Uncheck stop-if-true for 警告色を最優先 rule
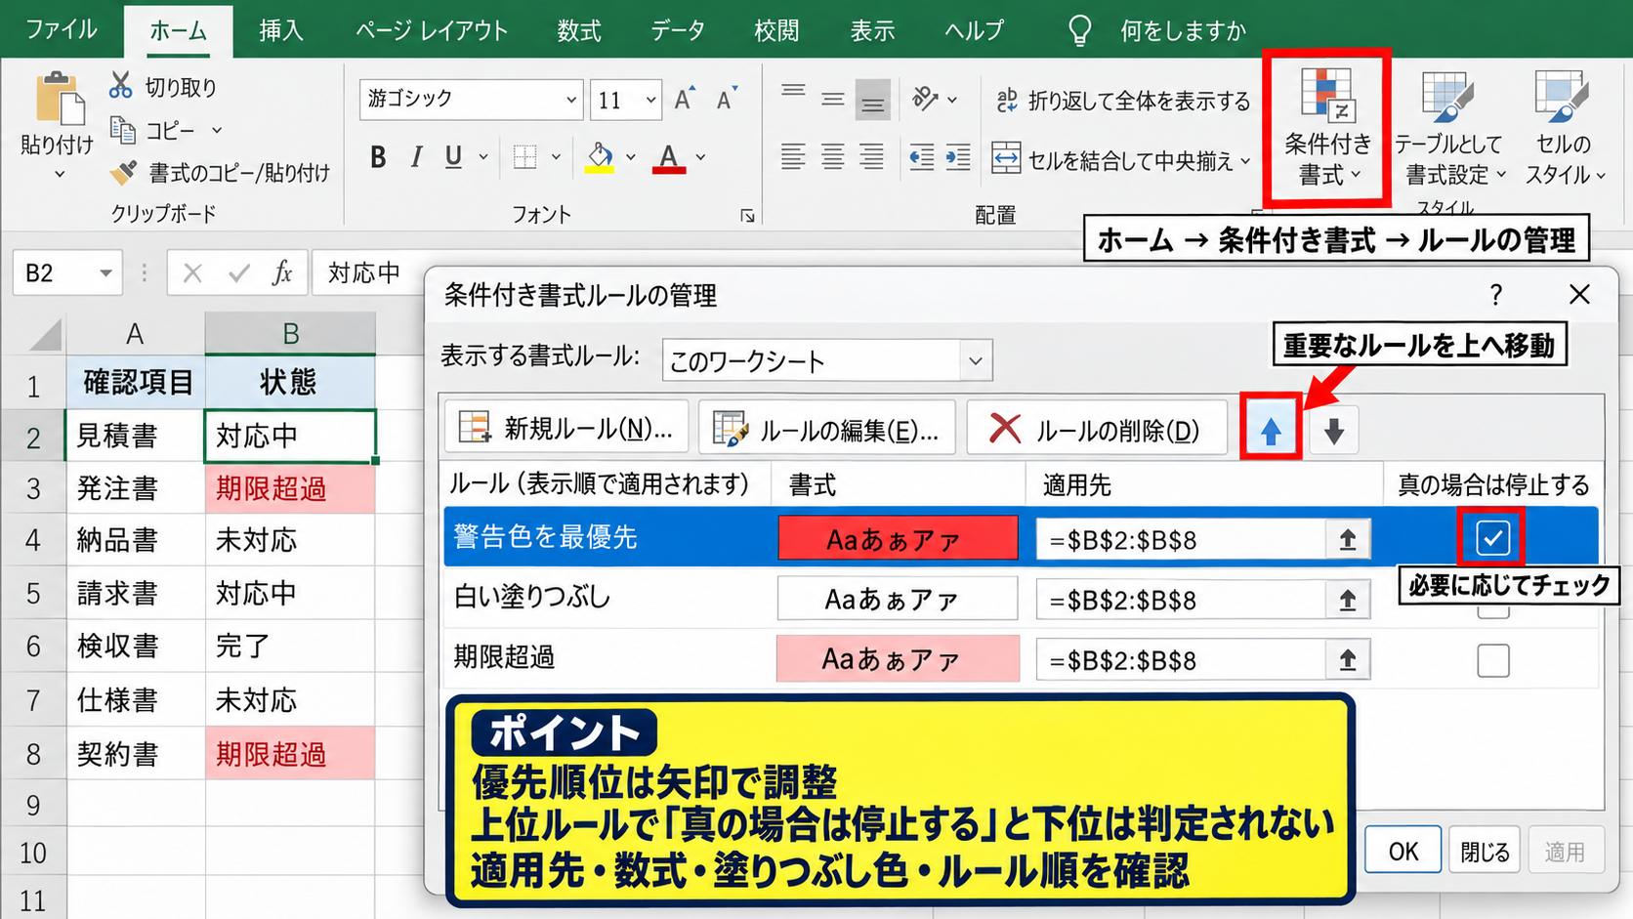Image resolution: width=1633 pixels, height=919 pixels. tap(1492, 537)
